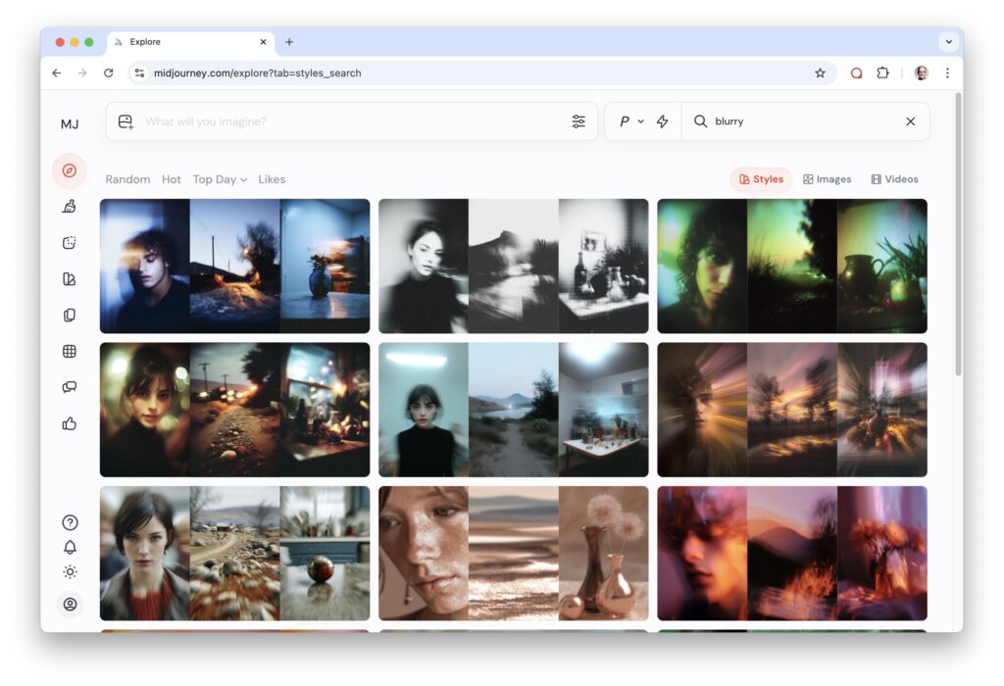Switch to the Videos tab

tap(894, 179)
